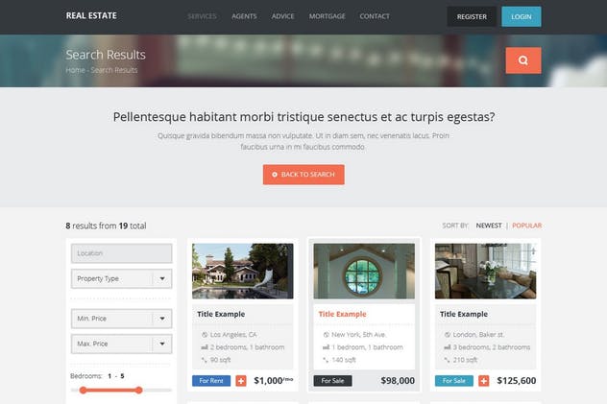Open the round window property thumbnail
This screenshot has width=607, height=404.
pyautogui.click(x=364, y=271)
